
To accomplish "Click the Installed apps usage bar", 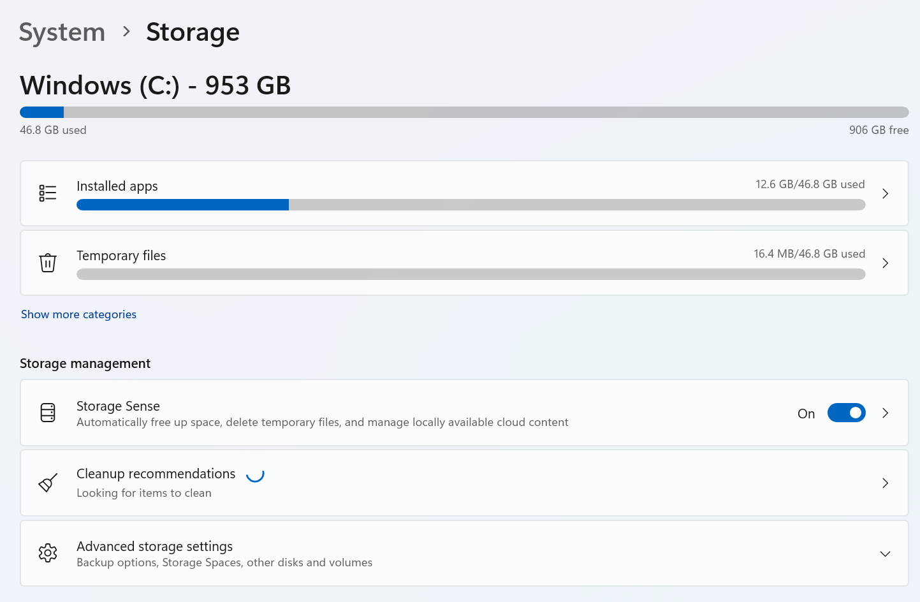I will 471,205.
